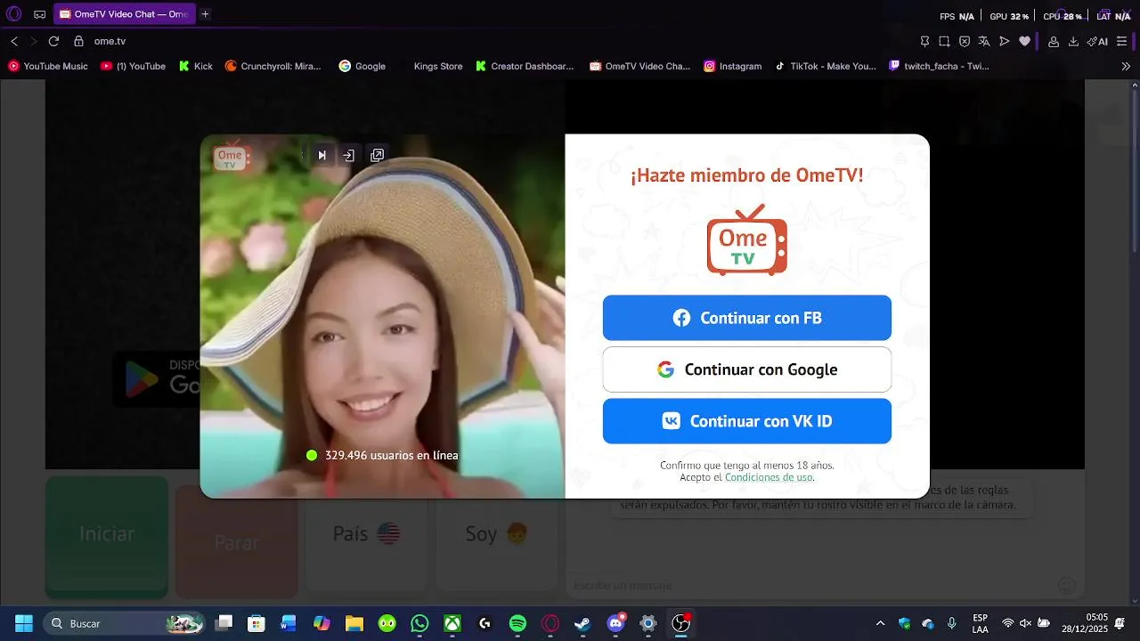This screenshot has height=641, width=1140.
Task: Open the Kick bookmark
Action: [195, 66]
